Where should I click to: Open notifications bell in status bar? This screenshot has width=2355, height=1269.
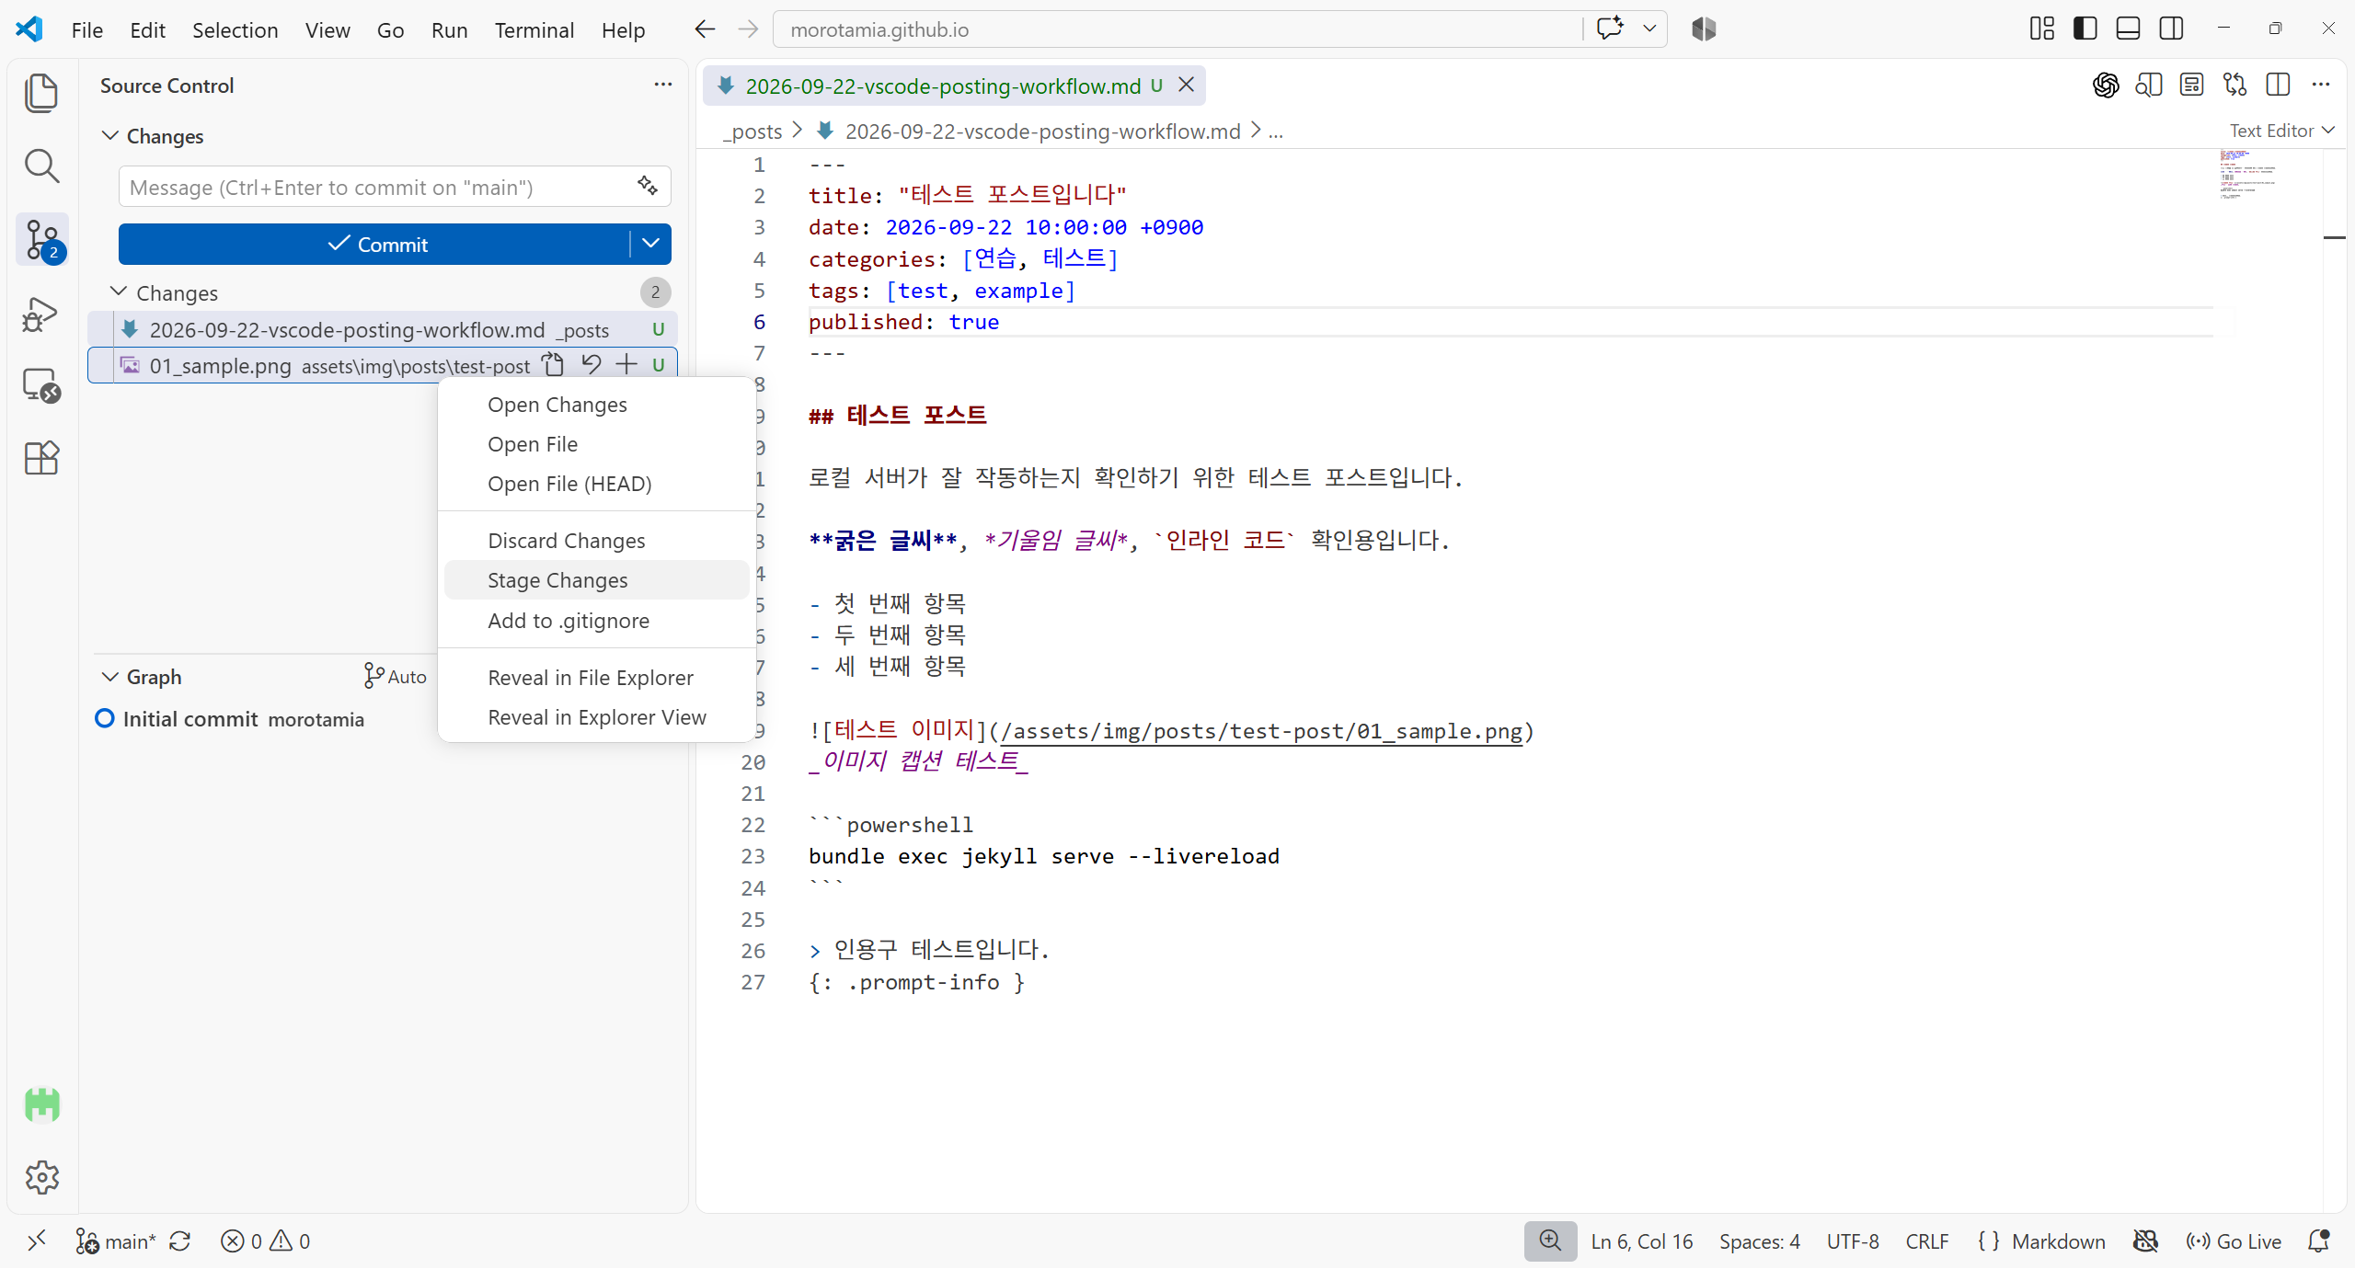click(x=2319, y=1241)
